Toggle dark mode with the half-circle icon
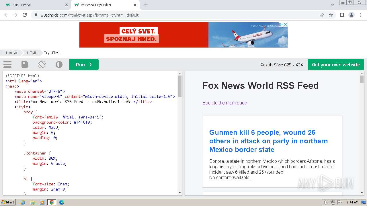This screenshot has height=206, width=367. [x=59, y=65]
